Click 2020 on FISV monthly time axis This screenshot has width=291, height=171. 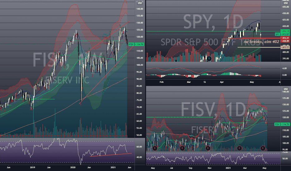click(73, 168)
